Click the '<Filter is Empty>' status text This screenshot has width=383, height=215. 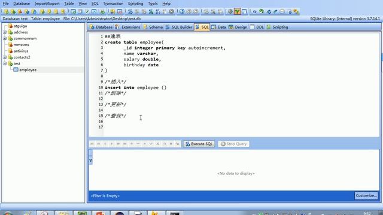tap(105, 196)
